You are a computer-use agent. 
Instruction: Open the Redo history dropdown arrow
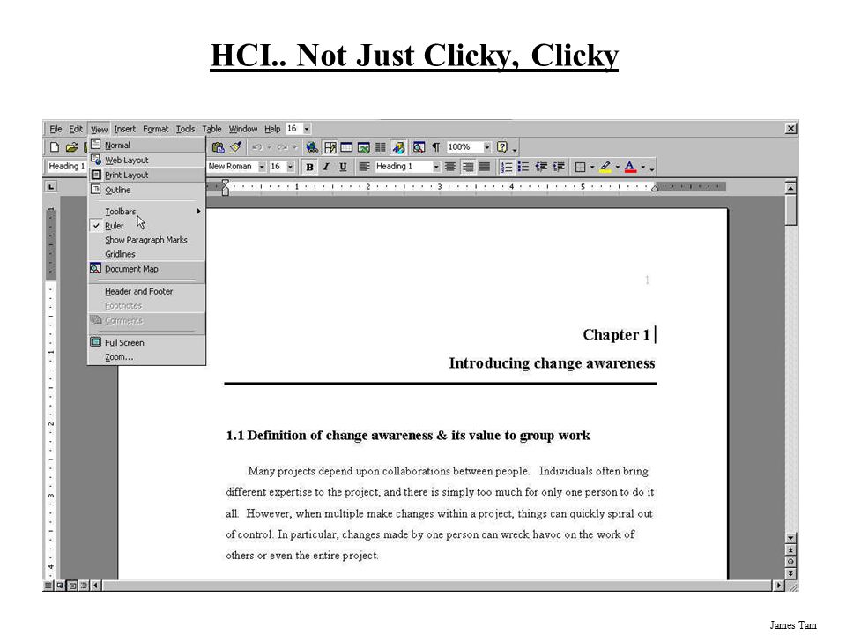[294, 147]
